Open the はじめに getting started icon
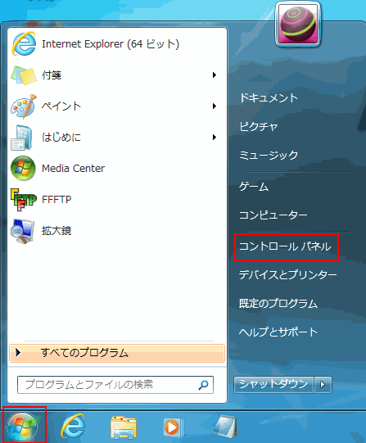 click(21, 138)
